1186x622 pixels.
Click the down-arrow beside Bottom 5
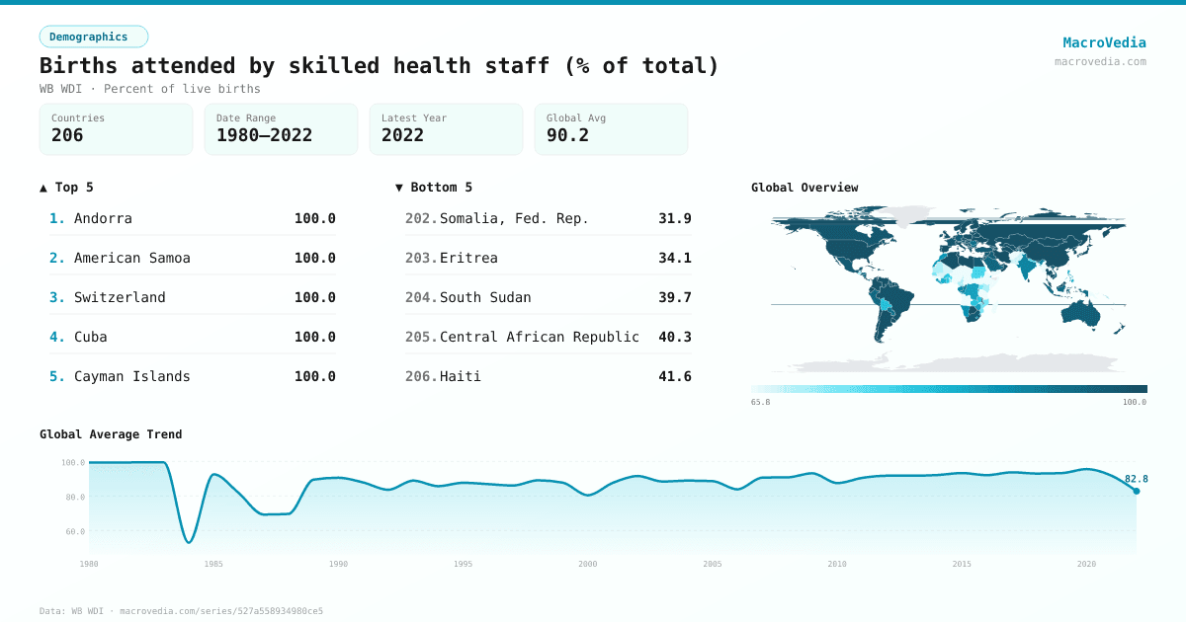(399, 187)
